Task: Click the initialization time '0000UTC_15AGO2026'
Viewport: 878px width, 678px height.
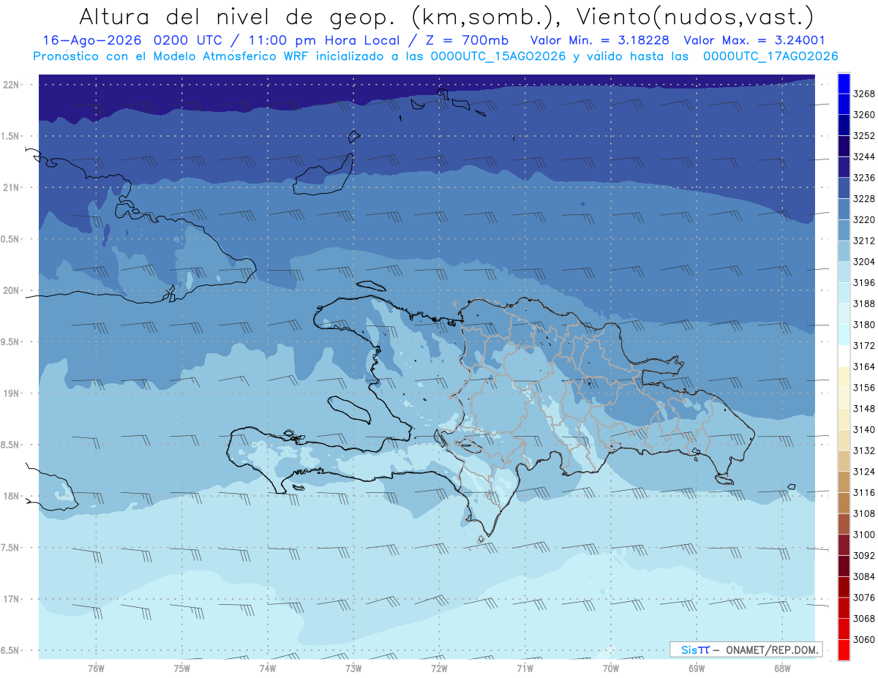Action: [498, 56]
